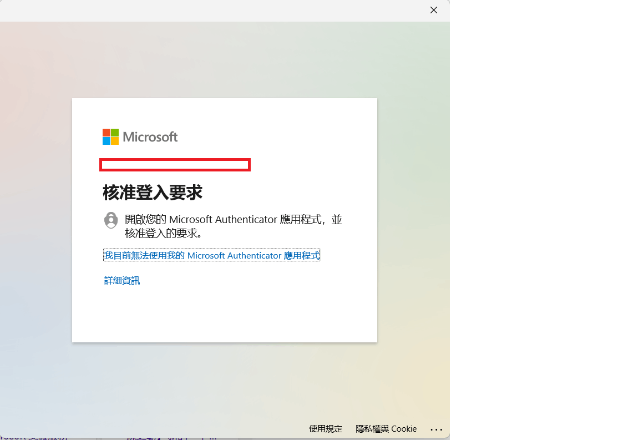Open the 使用規定 footer link
Screen dimensions: 639x440
pyautogui.click(x=325, y=428)
